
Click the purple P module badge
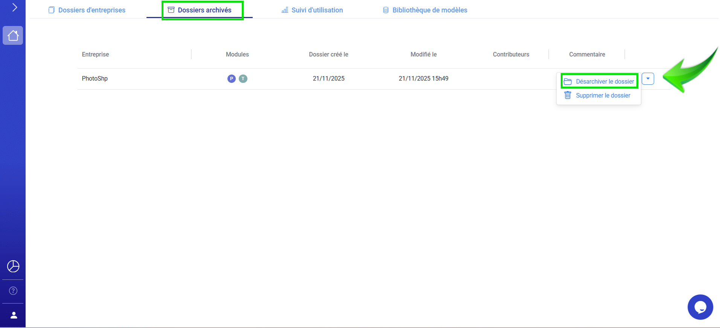pos(232,79)
